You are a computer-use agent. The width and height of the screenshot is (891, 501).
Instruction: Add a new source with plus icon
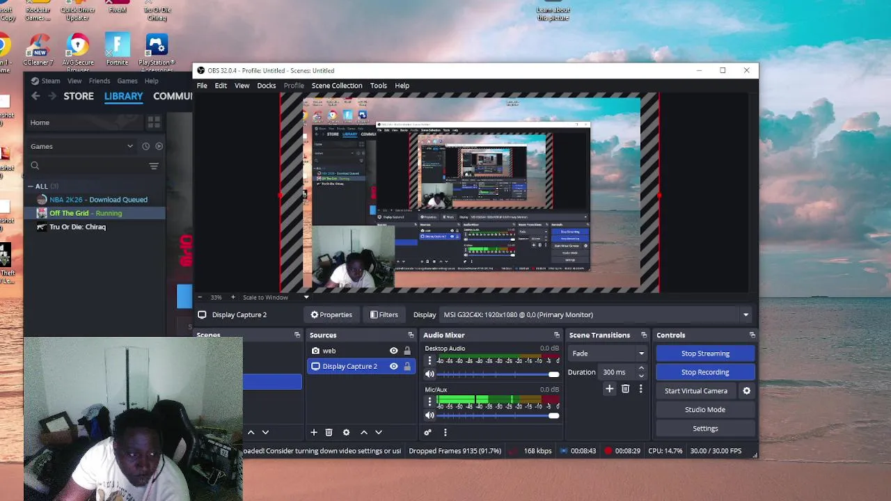[314, 432]
